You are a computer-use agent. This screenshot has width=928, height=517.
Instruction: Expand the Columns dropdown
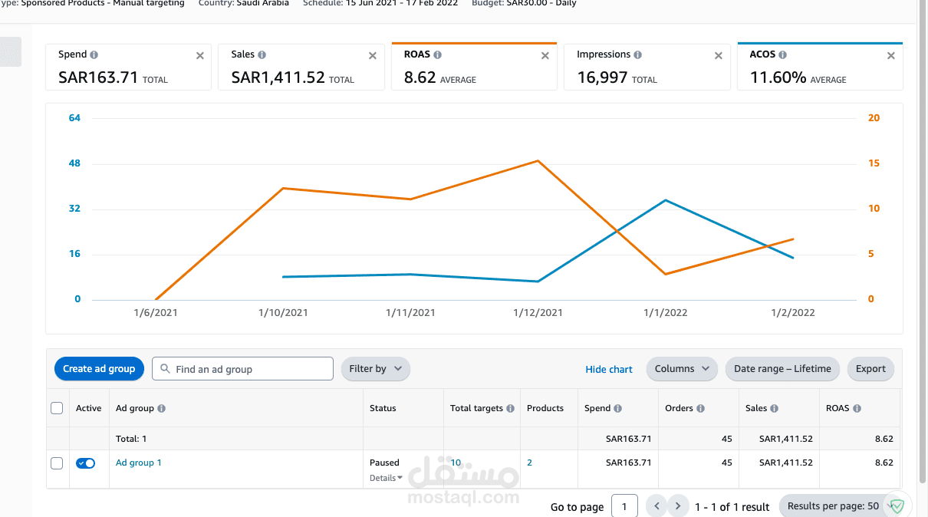click(682, 369)
